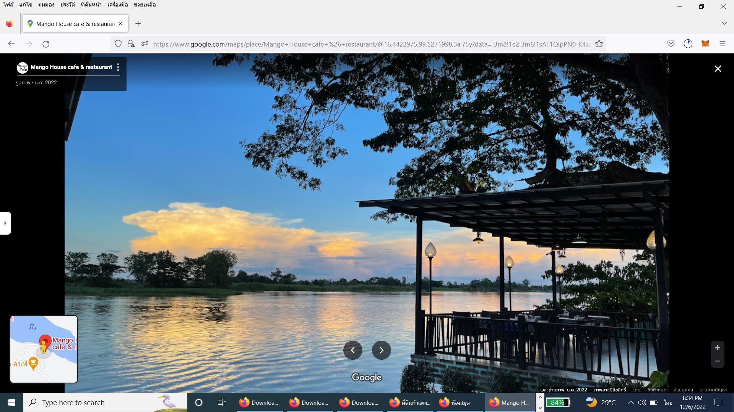This screenshot has width=734, height=412.
Task: Zoom in with the plus button
Action: click(717, 348)
